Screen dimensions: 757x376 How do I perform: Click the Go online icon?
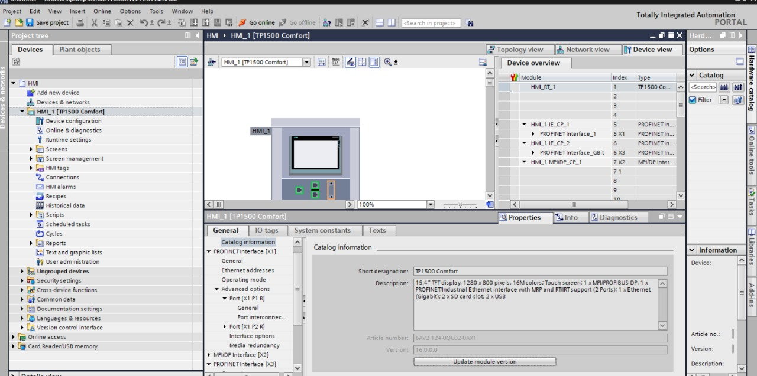(244, 23)
